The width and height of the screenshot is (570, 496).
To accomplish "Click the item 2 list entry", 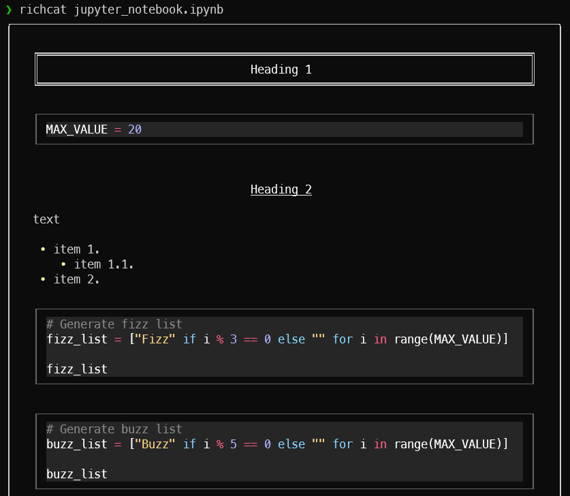I will (x=77, y=279).
